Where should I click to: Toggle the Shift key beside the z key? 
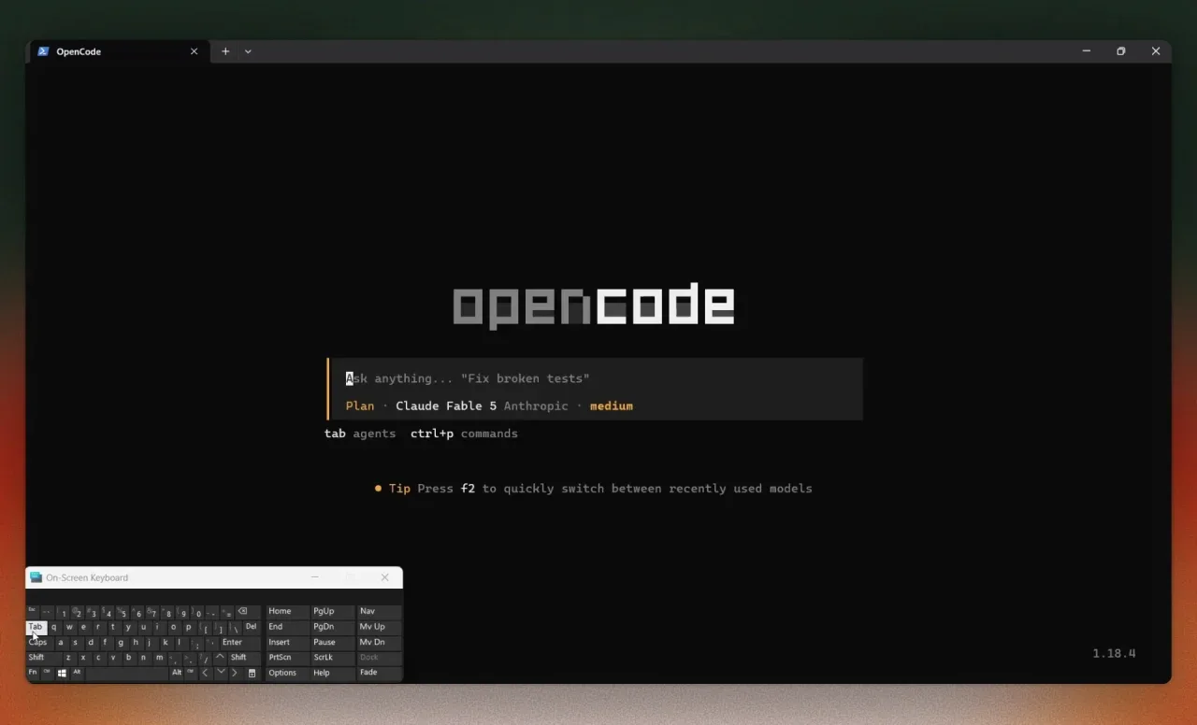(x=43, y=658)
